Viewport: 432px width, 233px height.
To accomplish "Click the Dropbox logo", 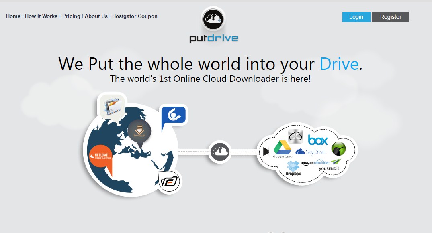I will pyautogui.click(x=293, y=168).
